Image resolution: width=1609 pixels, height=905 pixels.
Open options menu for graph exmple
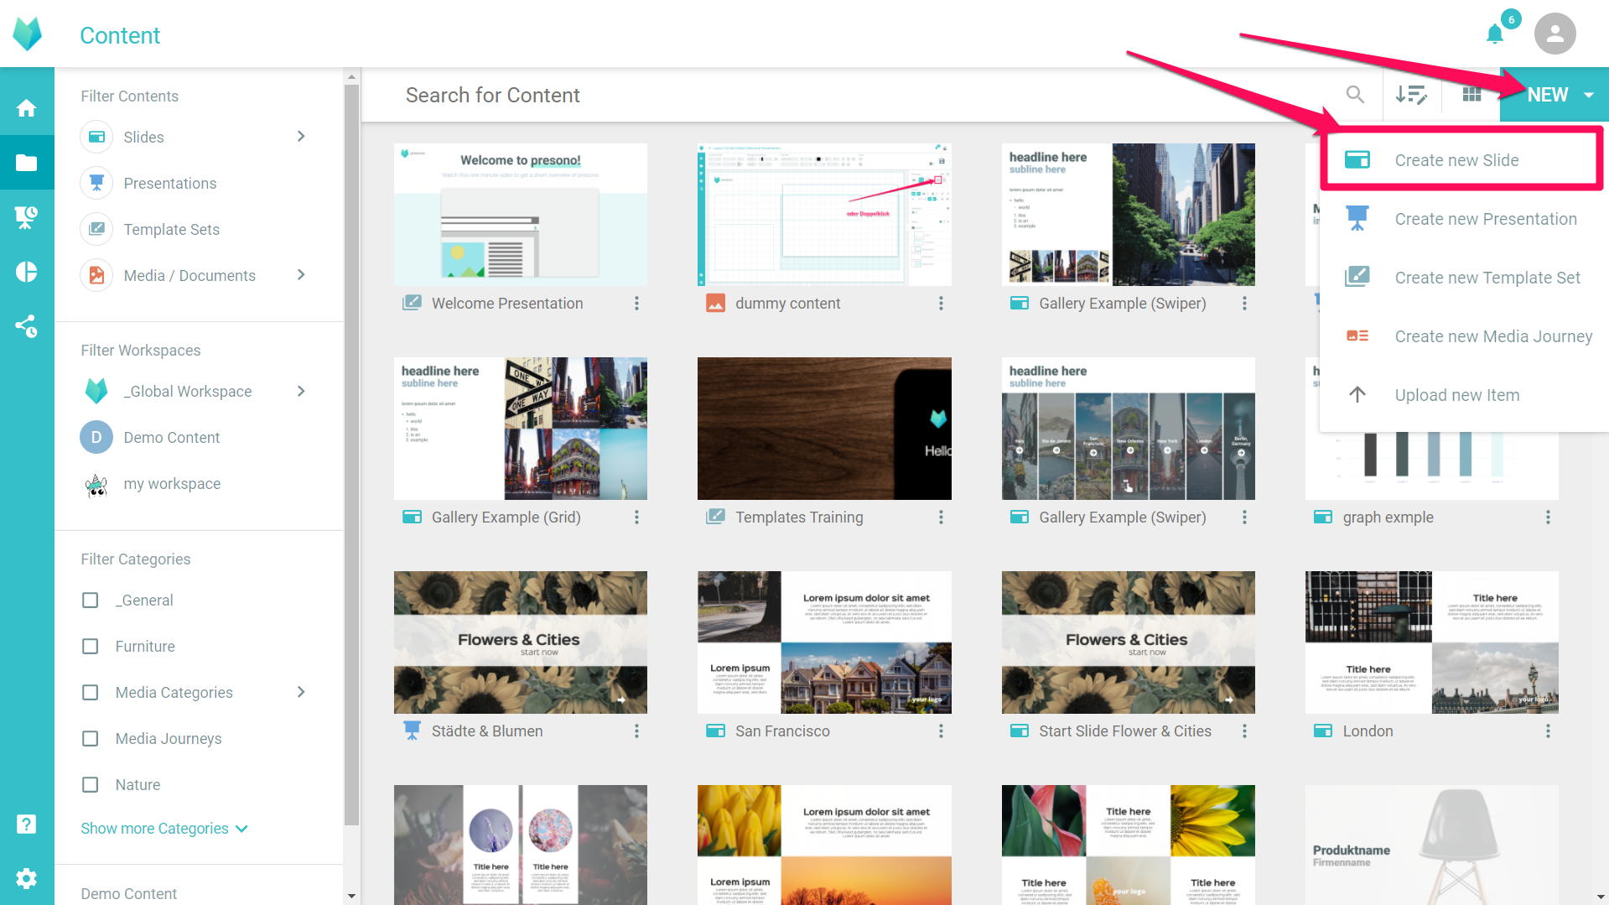[x=1548, y=518]
